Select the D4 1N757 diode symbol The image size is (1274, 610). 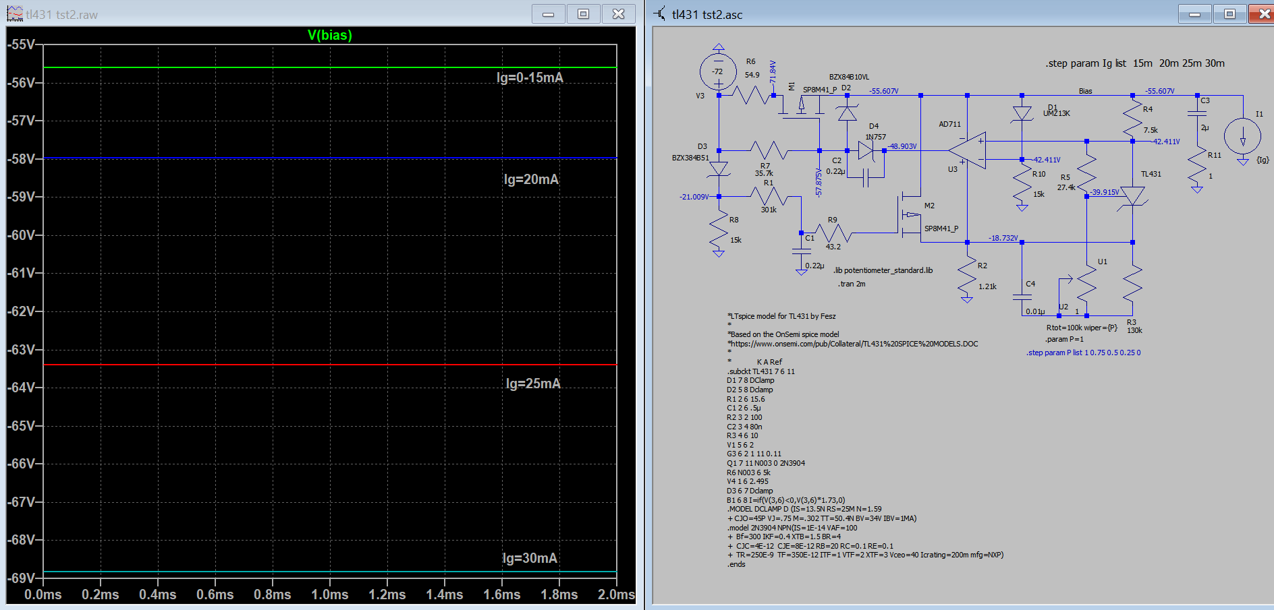tap(867, 150)
